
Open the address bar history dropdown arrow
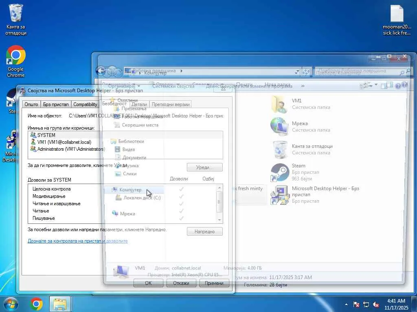(x=297, y=72)
